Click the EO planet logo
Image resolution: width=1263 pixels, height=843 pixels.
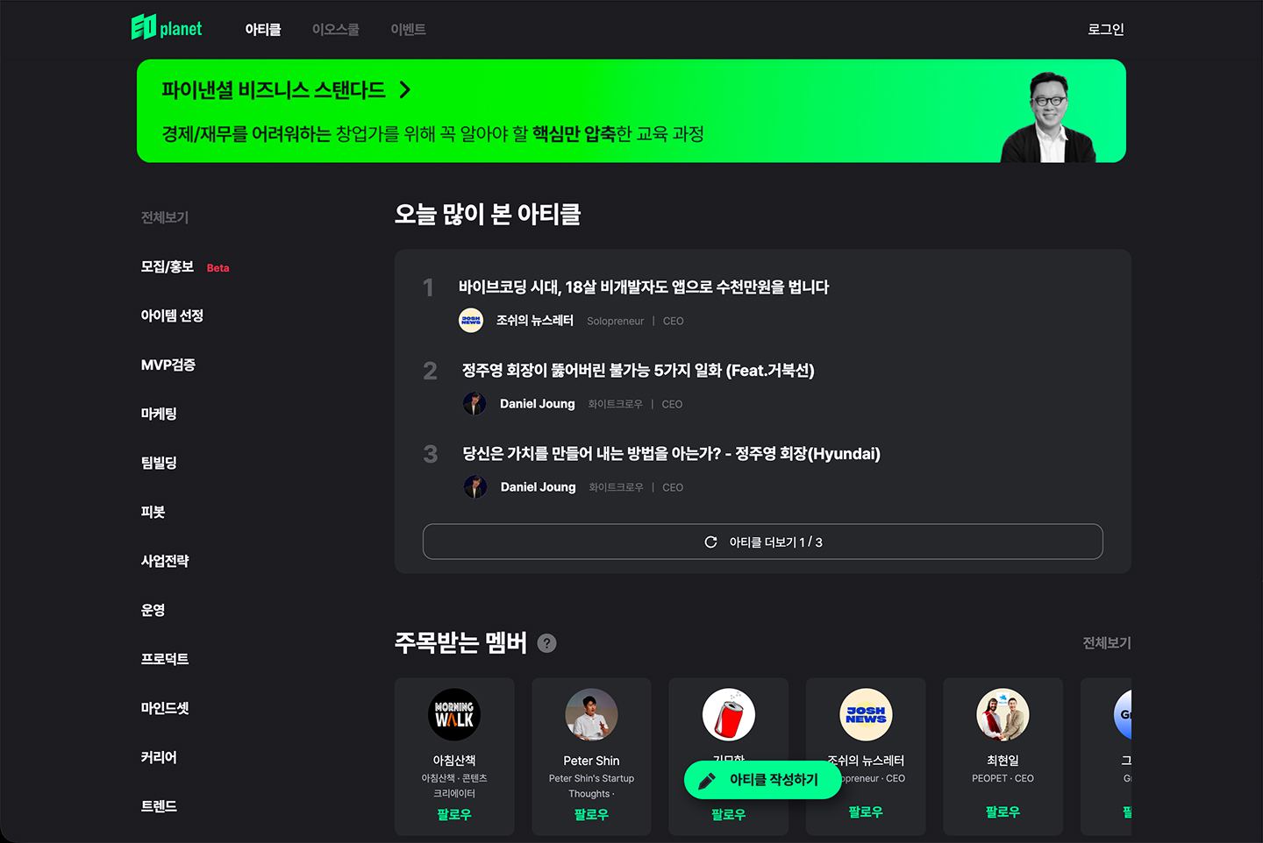point(167,28)
